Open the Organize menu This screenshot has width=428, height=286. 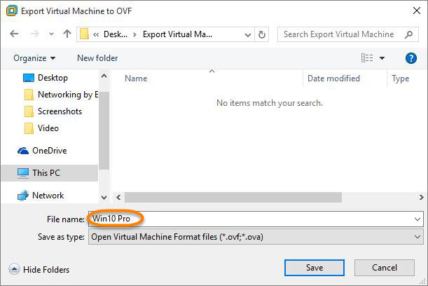point(34,58)
